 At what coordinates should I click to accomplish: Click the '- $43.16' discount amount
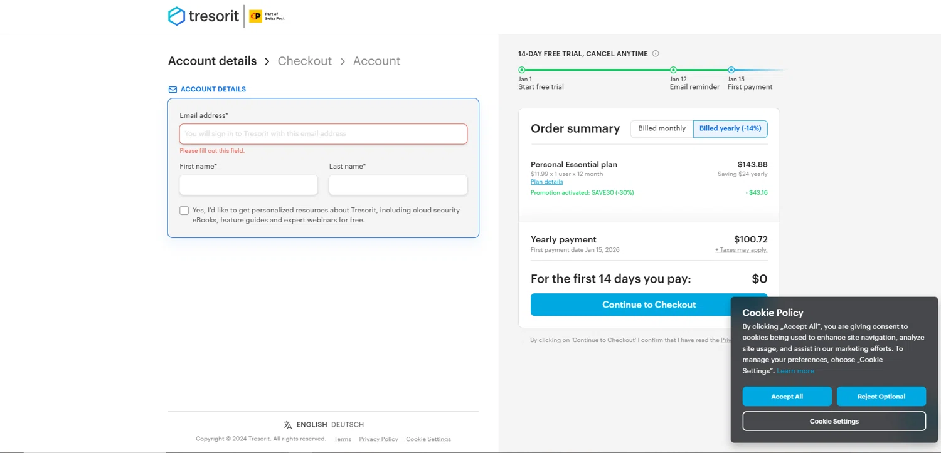pos(757,193)
